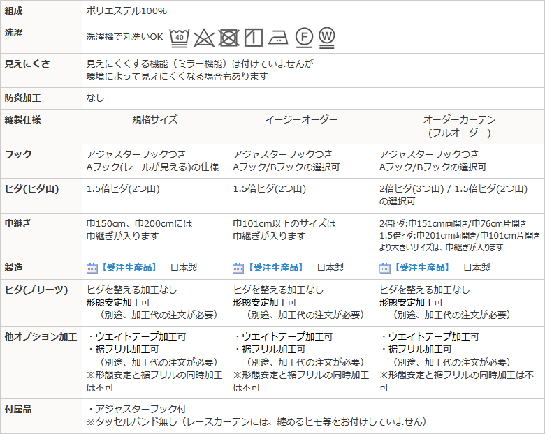Click the no tumble dry symbol
The width and height of the screenshot is (545, 434).
[x=228, y=37]
